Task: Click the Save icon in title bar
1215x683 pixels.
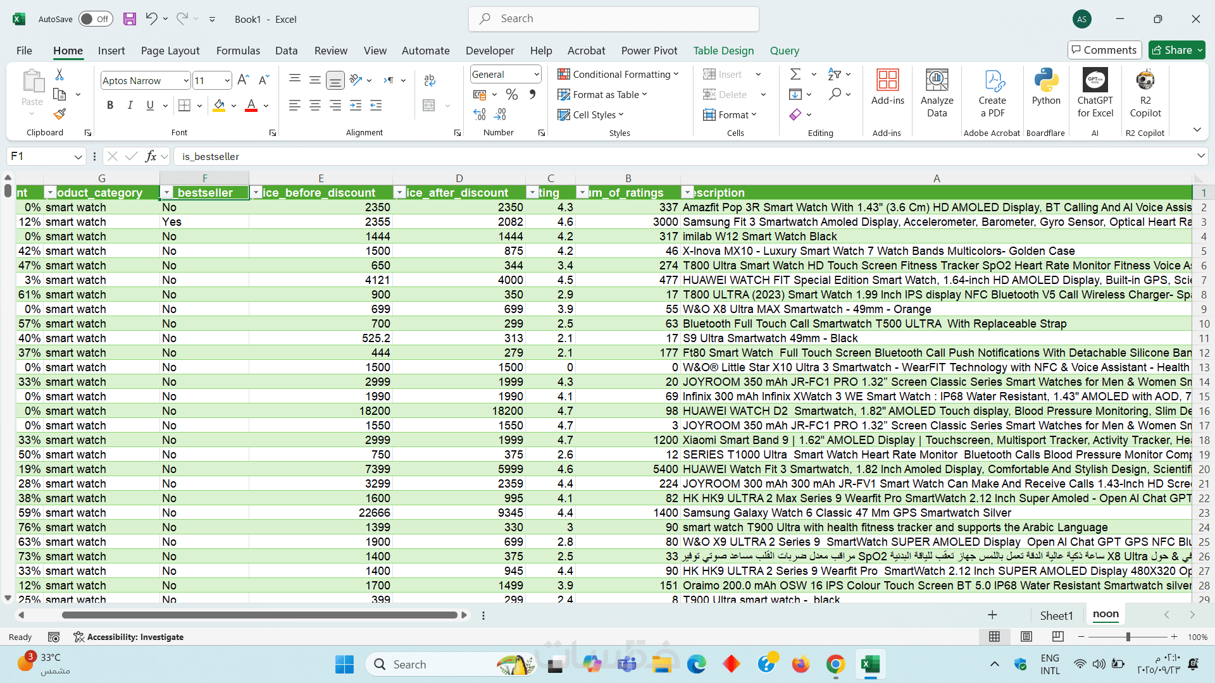Action: point(130,19)
